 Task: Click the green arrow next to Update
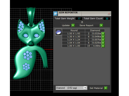click(x=73, y=25)
